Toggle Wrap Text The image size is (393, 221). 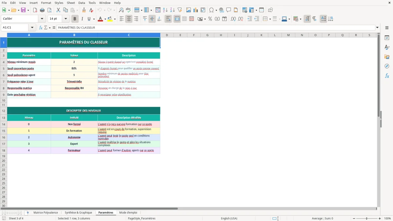click(168, 19)
